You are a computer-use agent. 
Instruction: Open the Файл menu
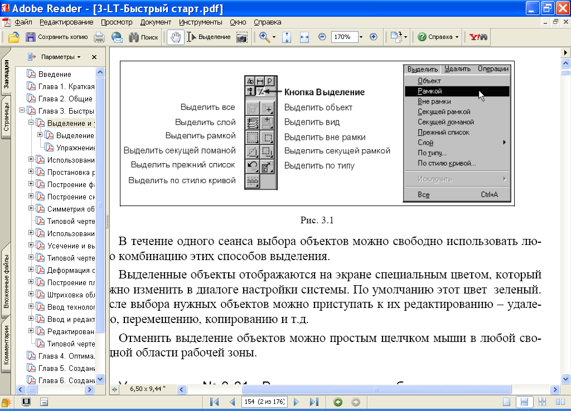23,22
